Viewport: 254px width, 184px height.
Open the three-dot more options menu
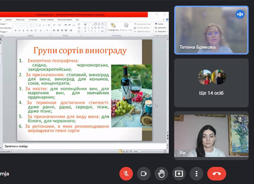(x=196, y=173)
